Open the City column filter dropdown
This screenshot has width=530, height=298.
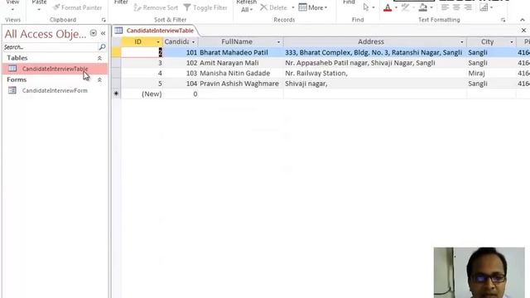pos(512,42)
